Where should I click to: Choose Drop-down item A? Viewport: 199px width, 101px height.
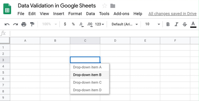[90, 67]
